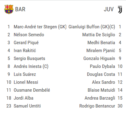Click on Paulo Dybala's name
Image resolution: width=126 pixels, height=113 pixels.
(102, 66)
